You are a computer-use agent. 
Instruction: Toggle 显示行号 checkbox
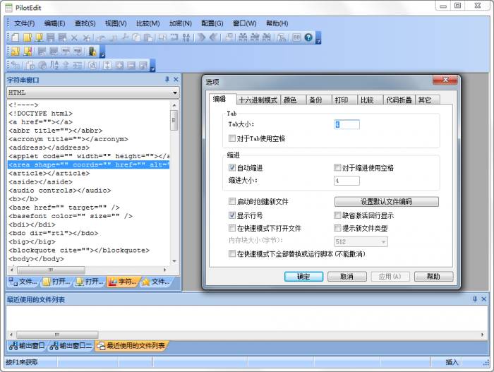pyautogui.click(x=232, y=215)
